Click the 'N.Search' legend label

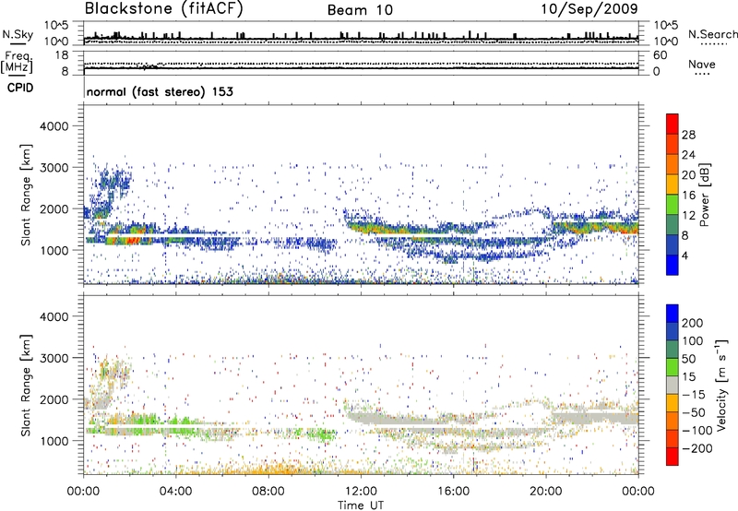(x=712, y=34)
